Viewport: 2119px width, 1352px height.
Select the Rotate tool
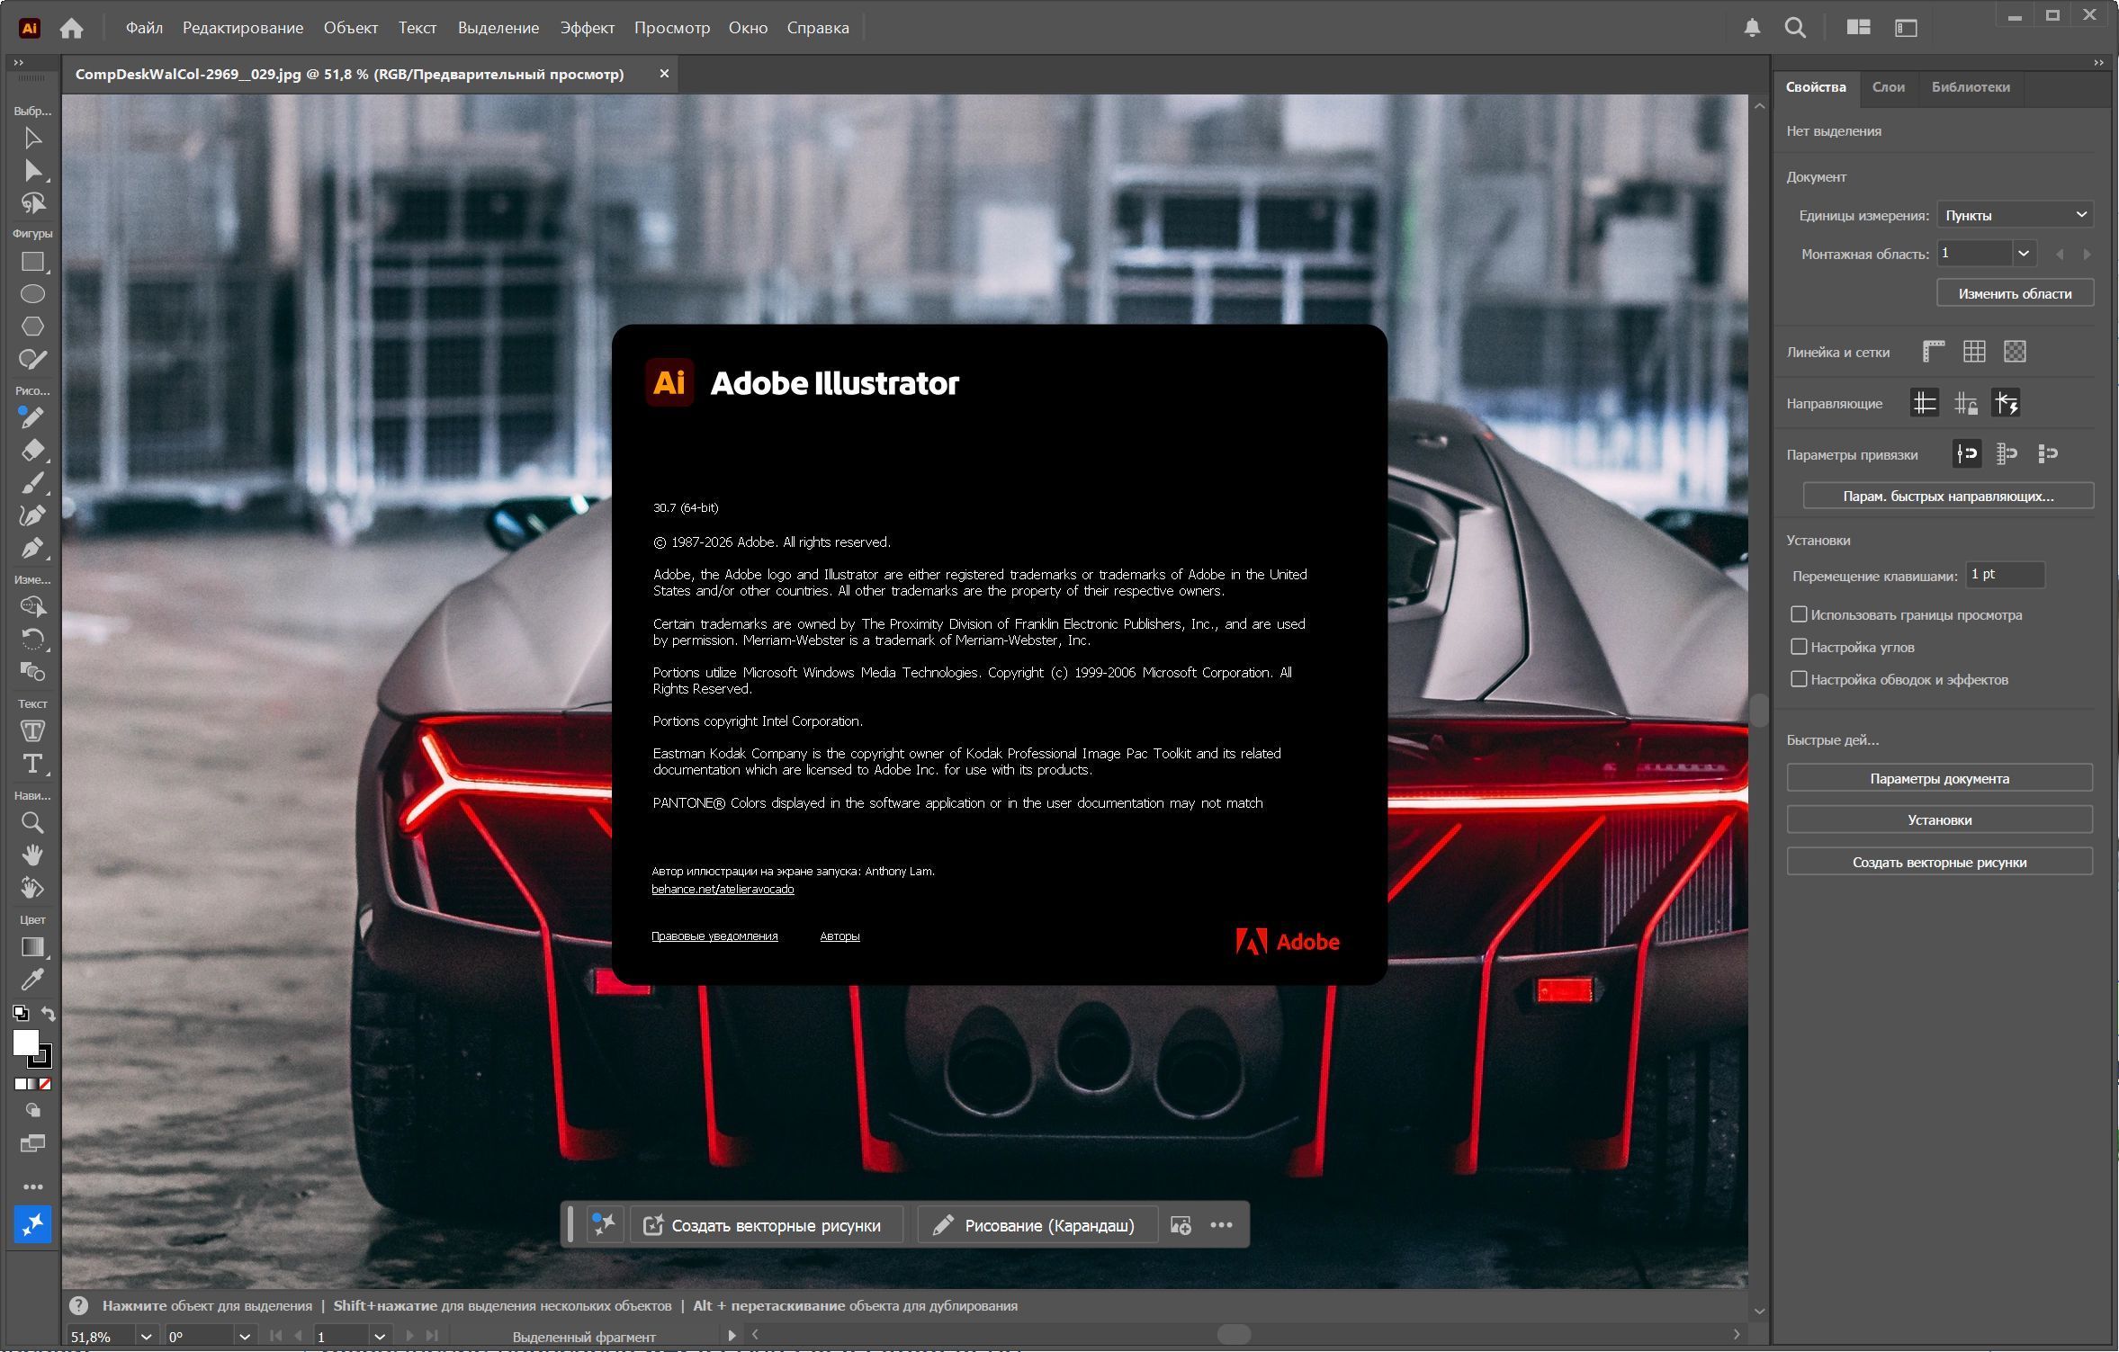coord(32,639)
